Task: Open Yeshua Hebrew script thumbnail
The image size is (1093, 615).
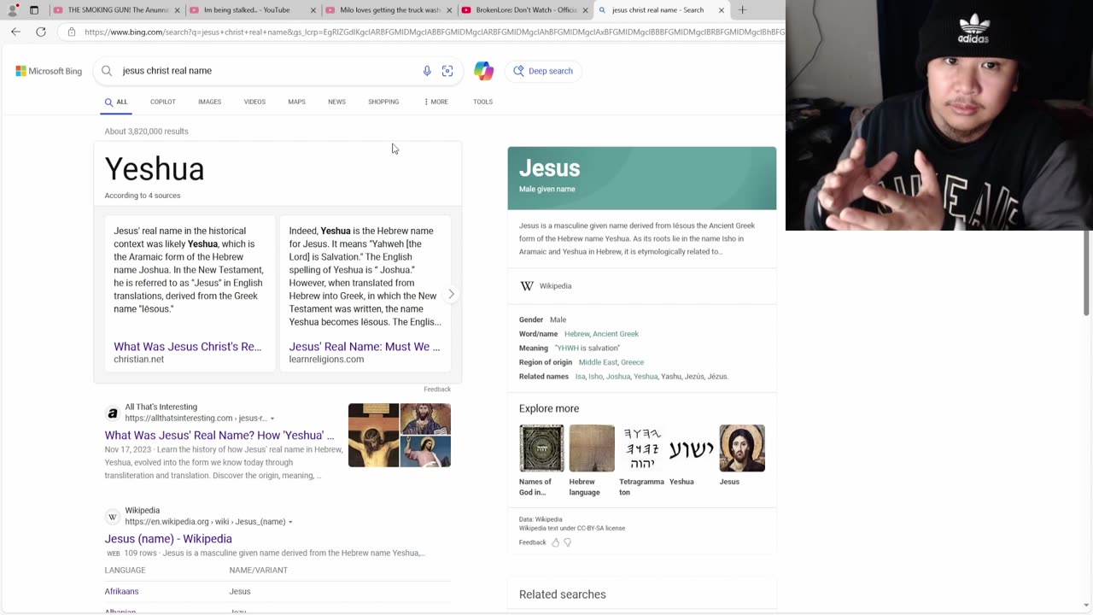Action: (x=692, y=448)
